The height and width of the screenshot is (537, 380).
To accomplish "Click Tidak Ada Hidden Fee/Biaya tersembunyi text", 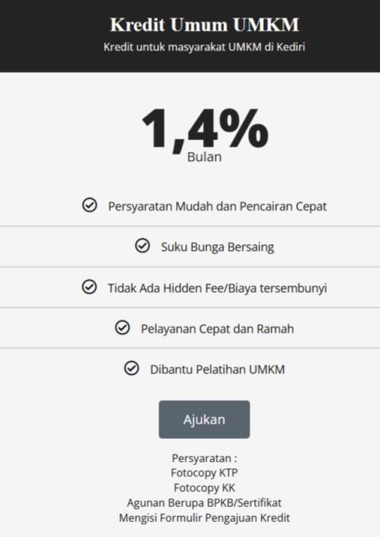I will (217, 288).
